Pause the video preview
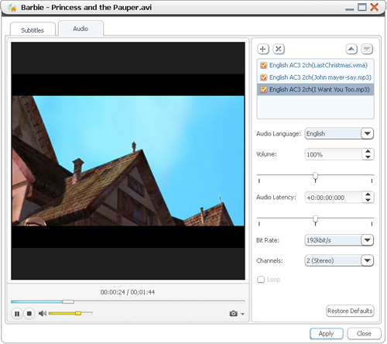The width and height of the screenshot is (387, 344). click(17, 314)
